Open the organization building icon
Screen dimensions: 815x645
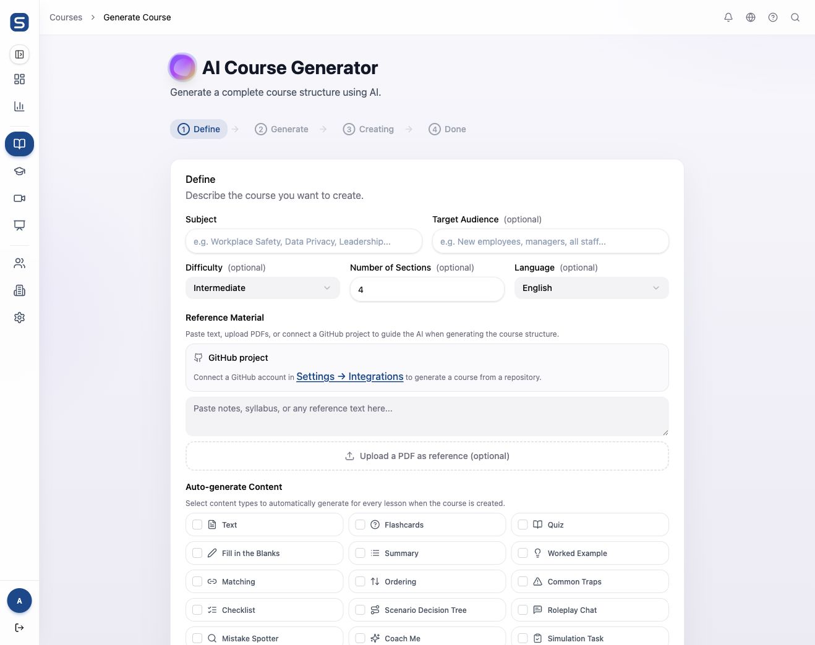20,290
